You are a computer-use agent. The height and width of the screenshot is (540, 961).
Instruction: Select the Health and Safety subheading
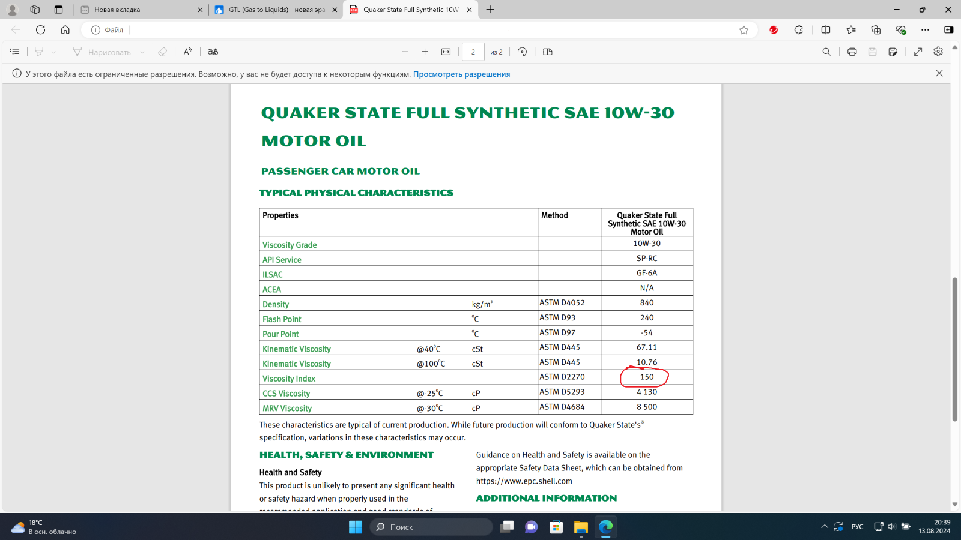click(291, 473)
